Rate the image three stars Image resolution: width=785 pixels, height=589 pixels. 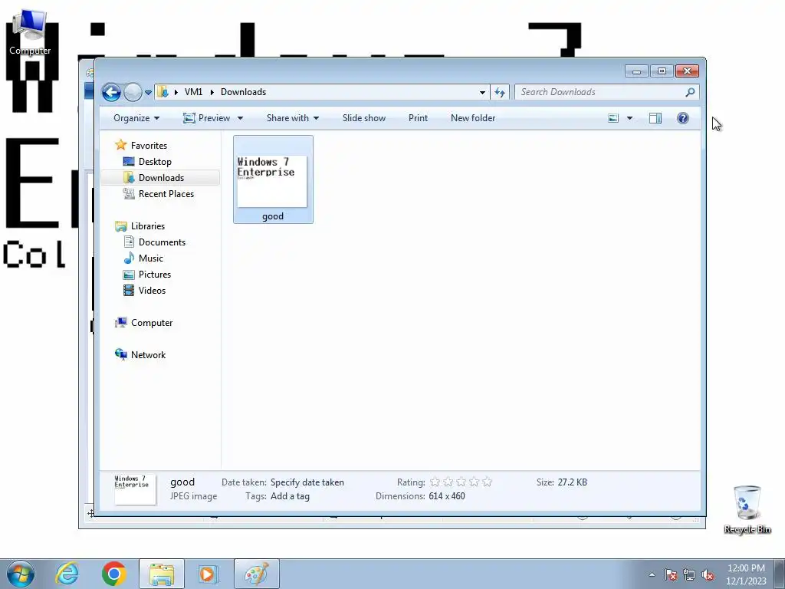461,482
